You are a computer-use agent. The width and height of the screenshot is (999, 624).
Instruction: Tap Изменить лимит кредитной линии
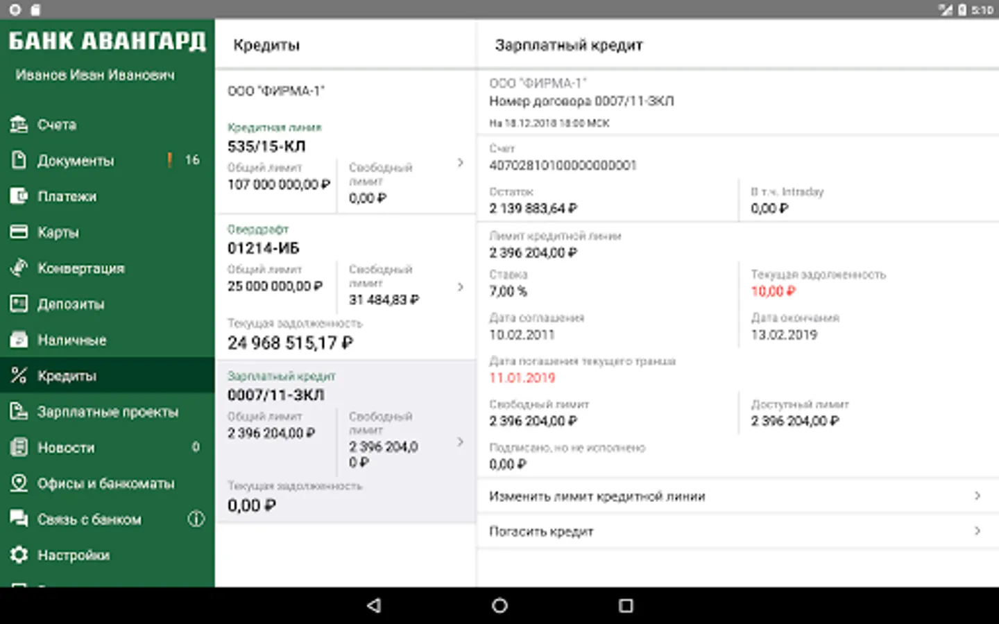(x=738, y=496)
